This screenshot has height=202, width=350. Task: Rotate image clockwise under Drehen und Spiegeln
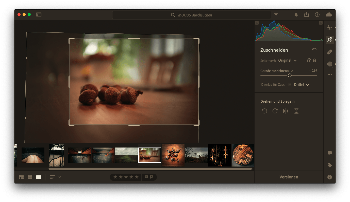[x=275, y=111]
